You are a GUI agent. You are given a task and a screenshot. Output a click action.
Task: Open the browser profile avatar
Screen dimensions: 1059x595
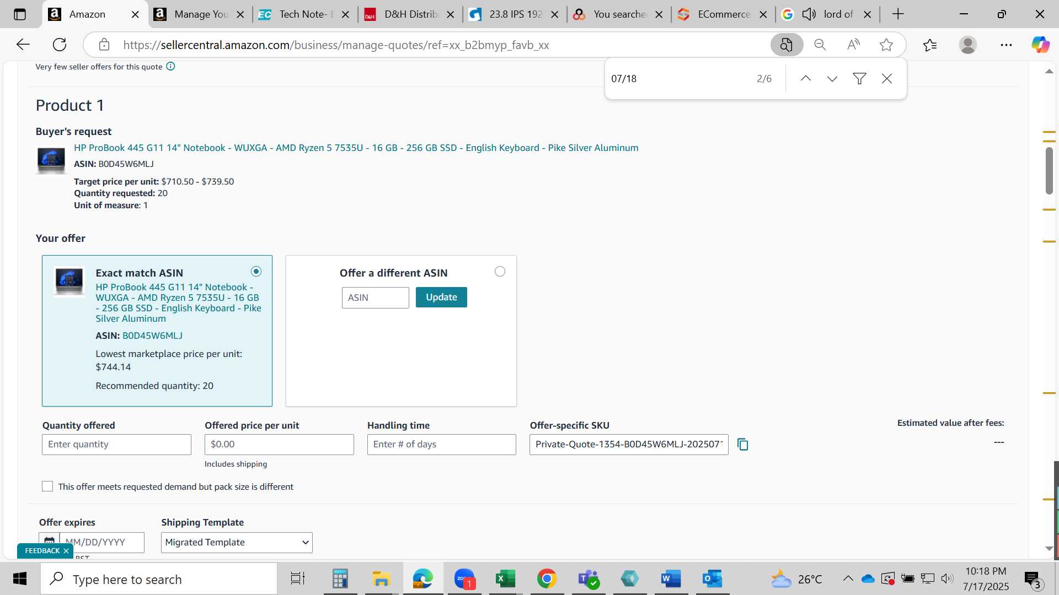(x=968, y=45)
